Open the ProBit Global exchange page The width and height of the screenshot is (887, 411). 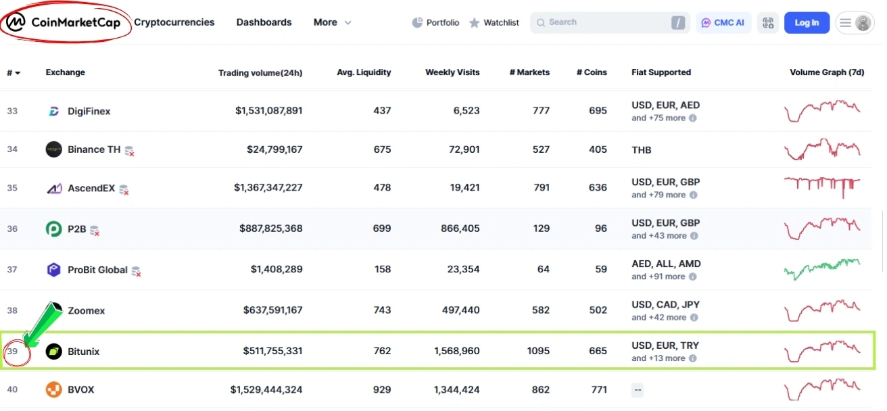(97, 270)
